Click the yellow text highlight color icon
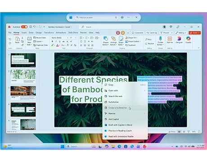 point(52,45)
